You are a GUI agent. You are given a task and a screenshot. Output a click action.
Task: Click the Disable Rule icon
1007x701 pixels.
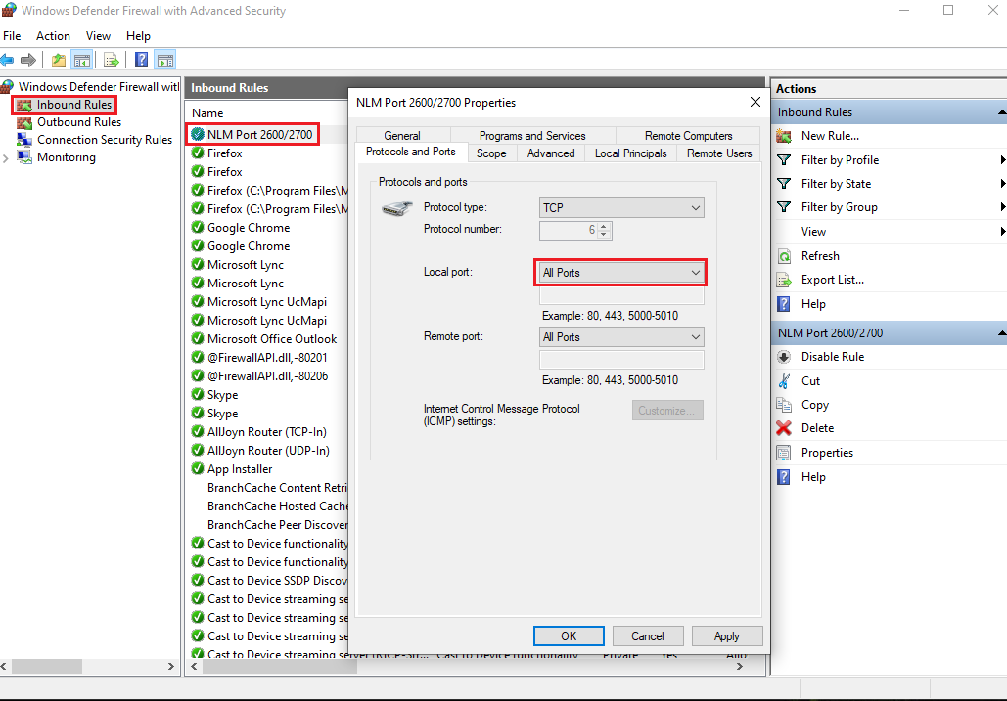click(784, 357)
